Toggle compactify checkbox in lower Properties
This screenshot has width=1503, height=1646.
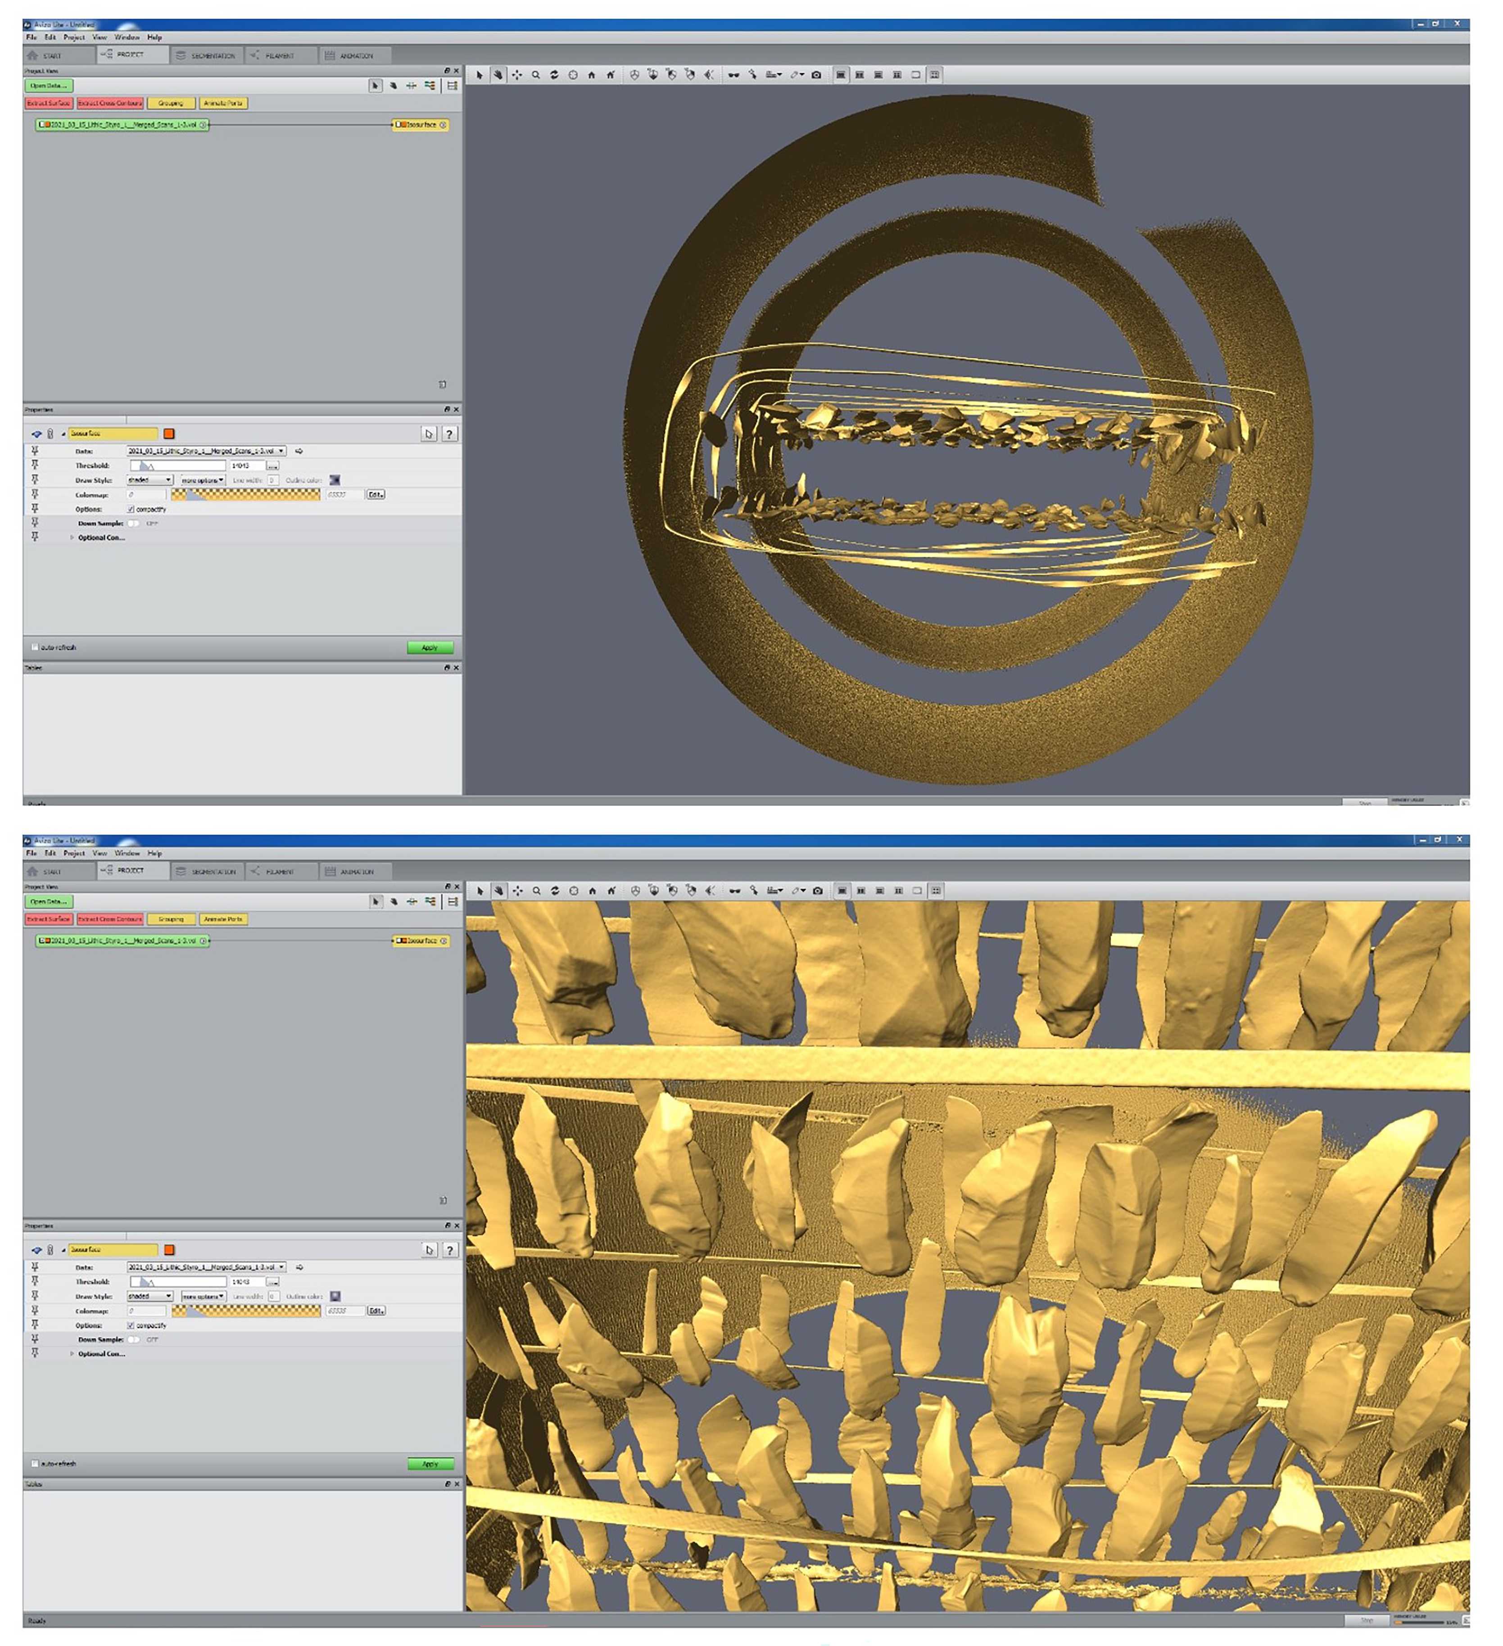pos(131,1325)
